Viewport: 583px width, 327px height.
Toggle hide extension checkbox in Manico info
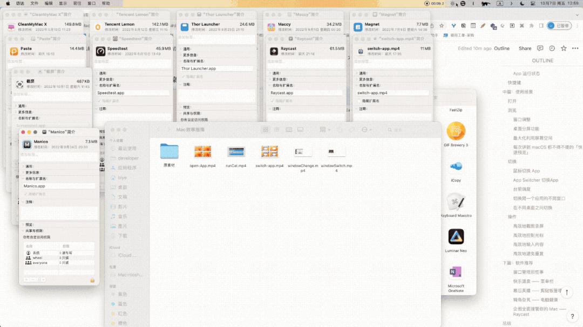tap(26, 194)
